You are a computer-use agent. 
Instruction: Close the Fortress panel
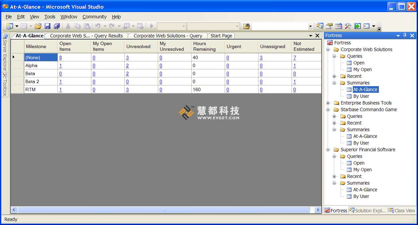point(412,35)
